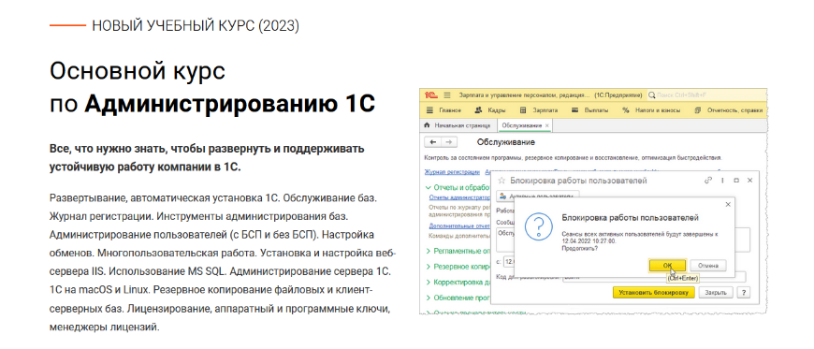The height and width of the screenshot is (349, 814).
Task: Open the Дополнительные отчеты link
Action: click(460, 225)
